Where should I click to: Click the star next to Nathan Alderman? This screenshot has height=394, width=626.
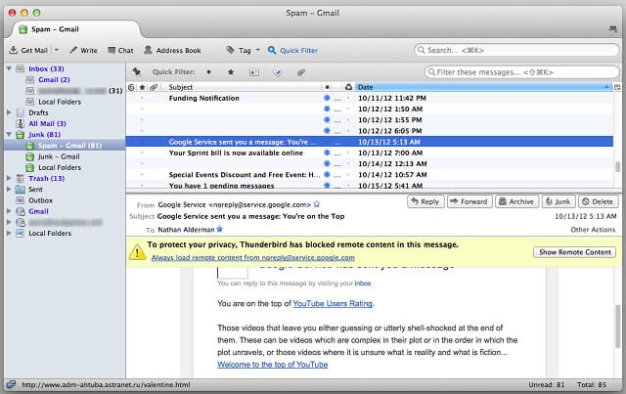[x=219, y=229]
